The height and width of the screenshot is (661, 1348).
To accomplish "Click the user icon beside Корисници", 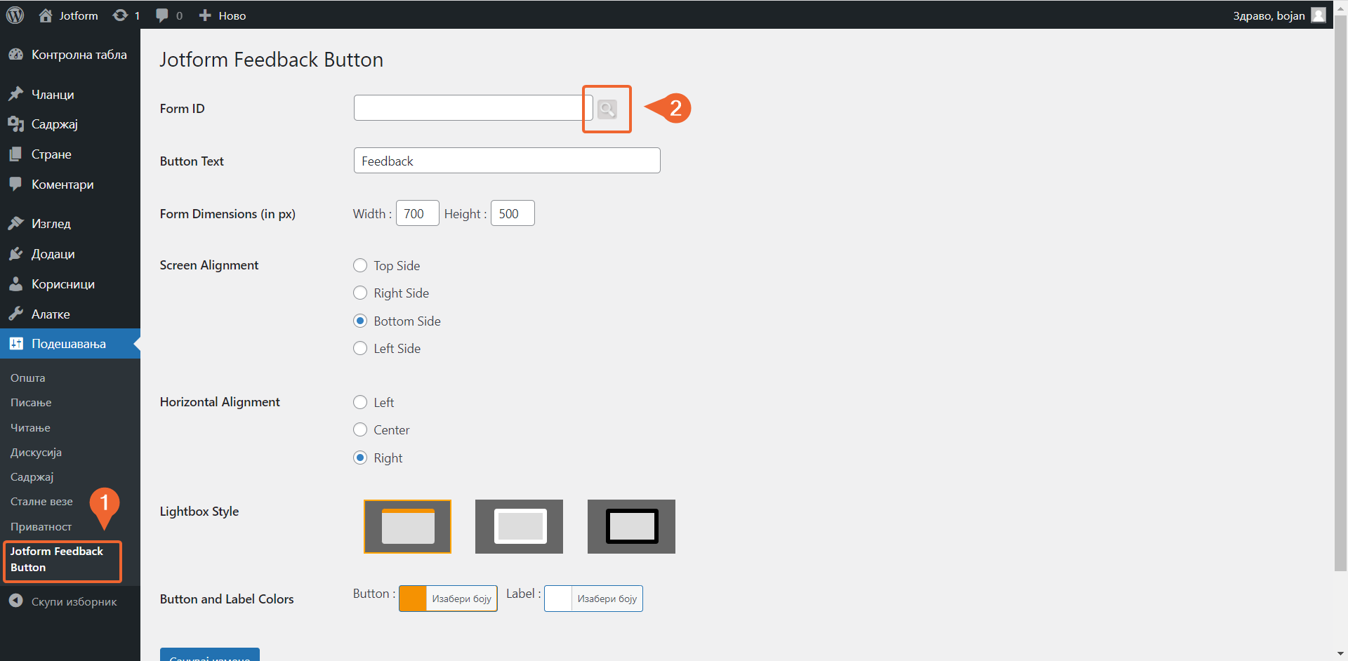I will (x=15, y=283).
